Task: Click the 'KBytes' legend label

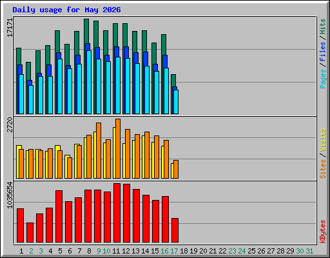Action: [323, 232]
